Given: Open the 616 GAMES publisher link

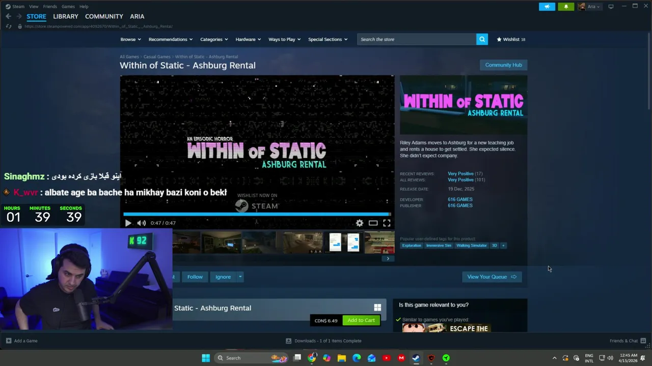Looking at the screenshot, I should [x=460, y=205].
